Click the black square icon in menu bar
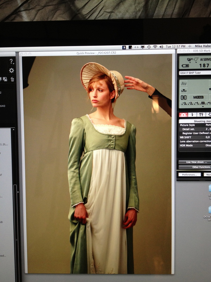The height and width of the screenshot is (282, 211). 130,47
